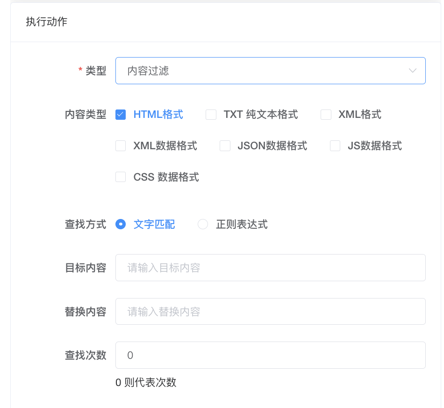
Task: Check the CSS 数据格式 box
Action: 121,177
